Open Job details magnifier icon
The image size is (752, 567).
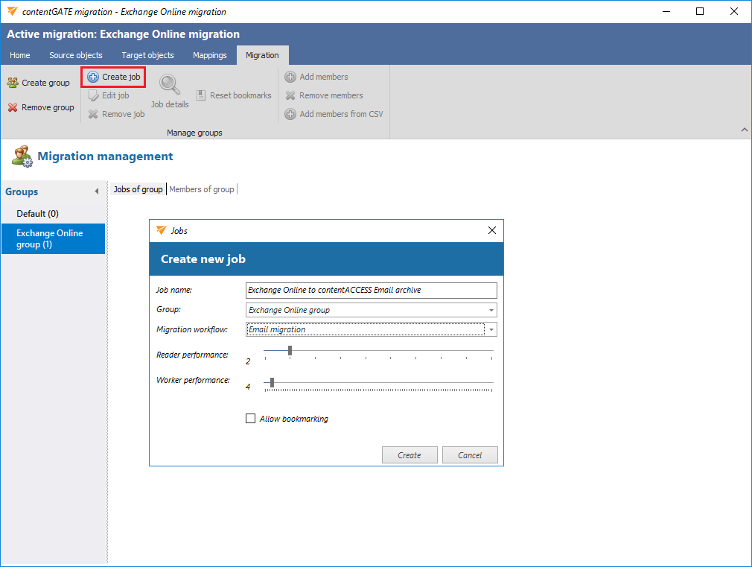pos(169,83)
